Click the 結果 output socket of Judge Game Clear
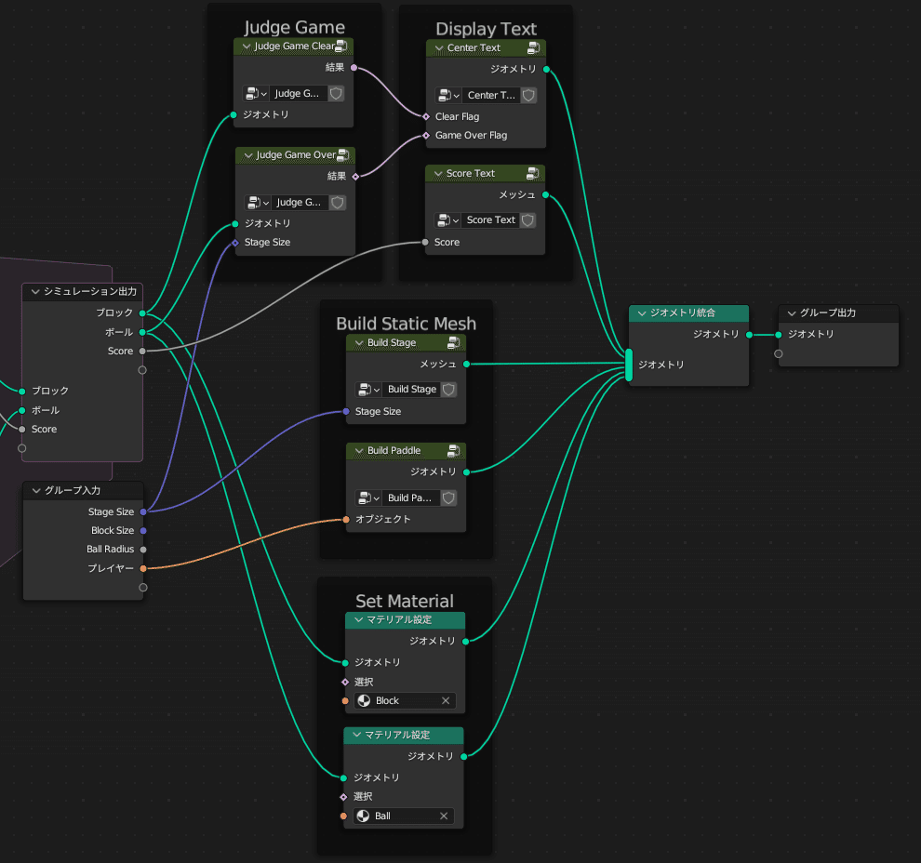 click(354, 68)
